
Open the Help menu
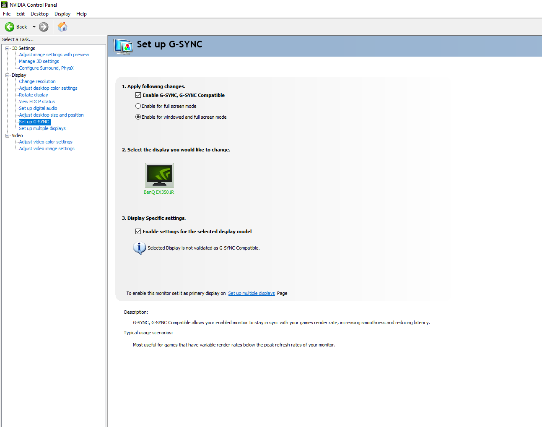point(81,14)
